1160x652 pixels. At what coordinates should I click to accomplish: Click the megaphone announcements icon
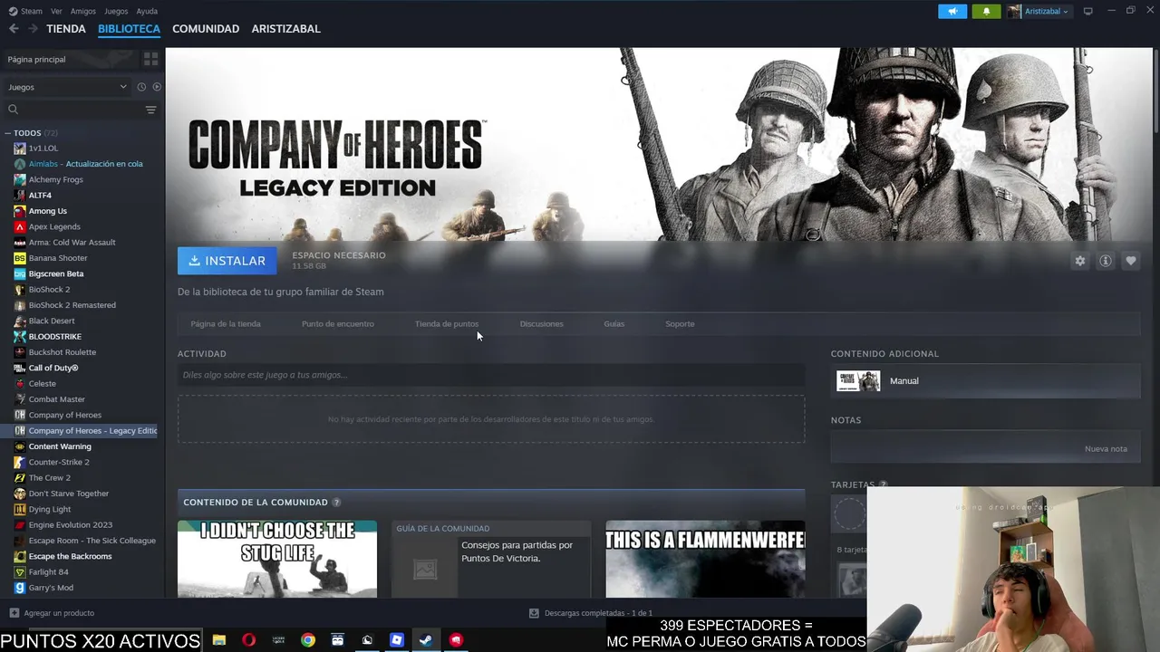coord(952,11)
